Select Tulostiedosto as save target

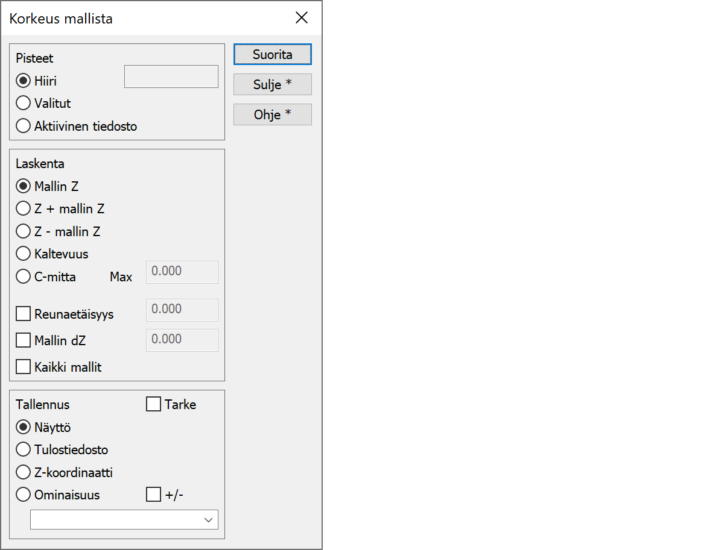pyautogui.click(x=24, y=449)
